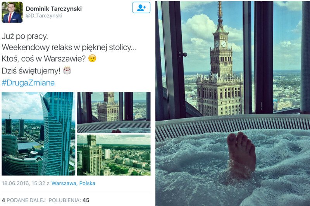View the 4 podane dalej count
The image size is (310, 206).
tap(24, 200)
